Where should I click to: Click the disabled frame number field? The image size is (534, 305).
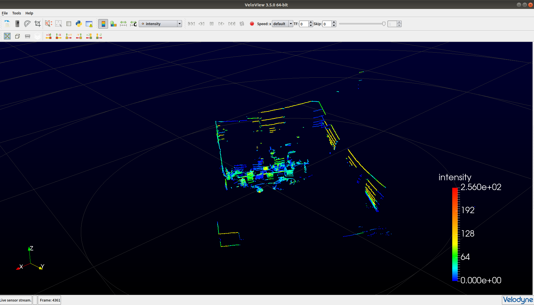point(392,24)
